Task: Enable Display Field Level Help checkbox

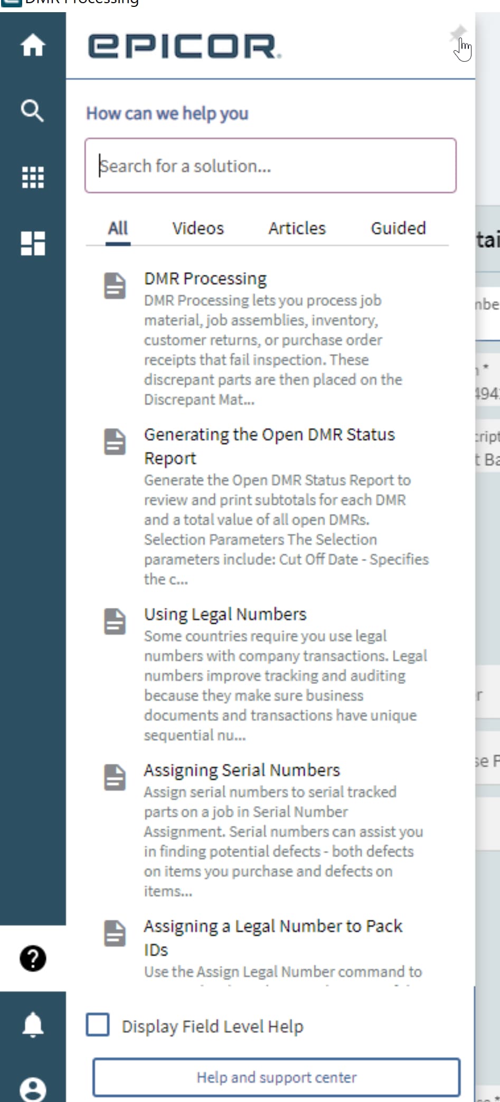Action: pos(98,1024)
